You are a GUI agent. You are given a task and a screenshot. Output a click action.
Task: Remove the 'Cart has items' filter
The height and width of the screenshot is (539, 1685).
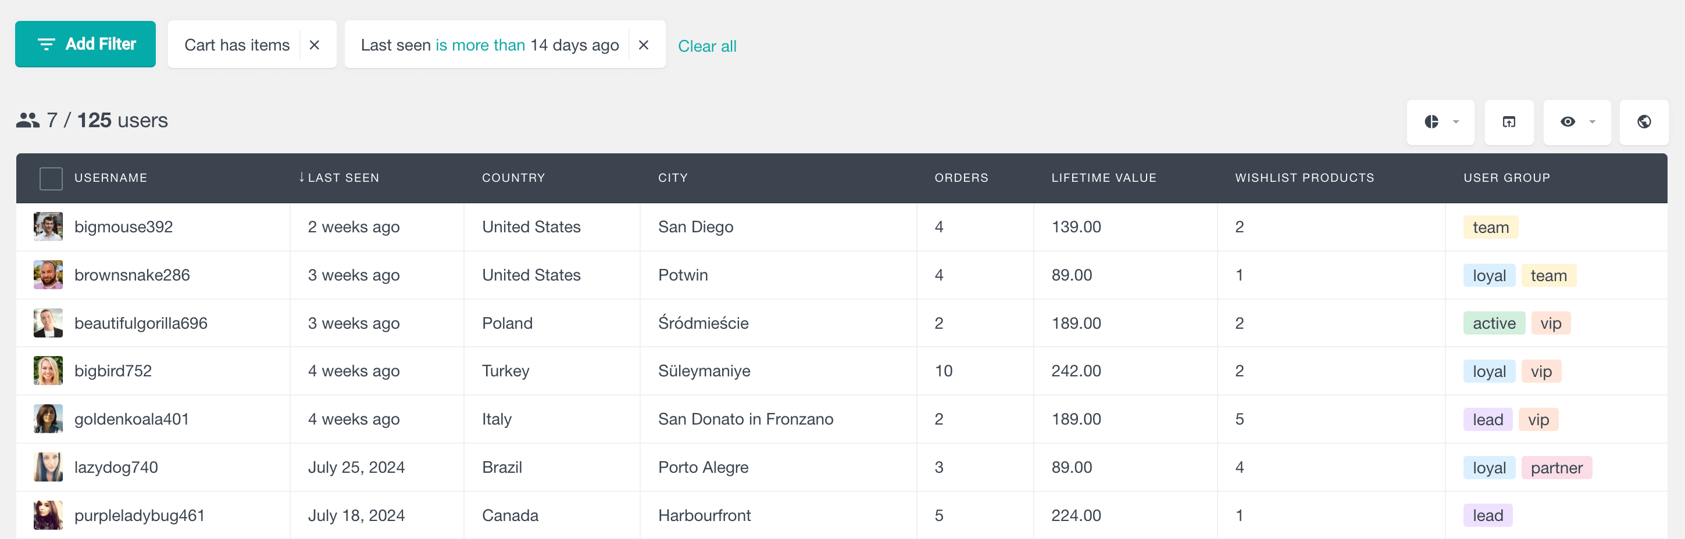click(x=315, y=45)
